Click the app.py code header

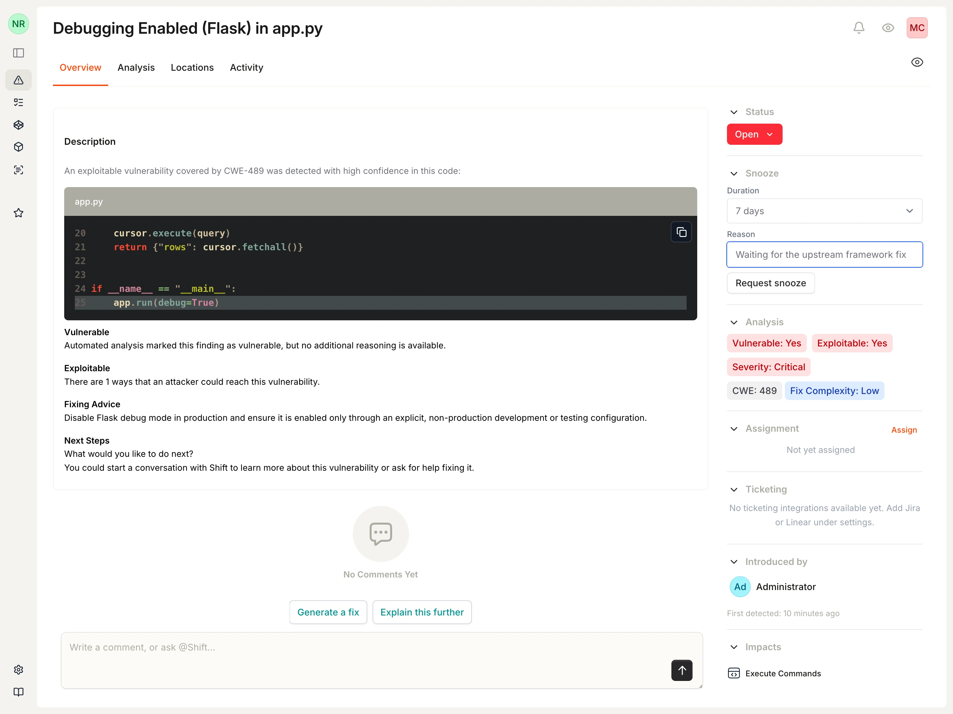point(381,201)
